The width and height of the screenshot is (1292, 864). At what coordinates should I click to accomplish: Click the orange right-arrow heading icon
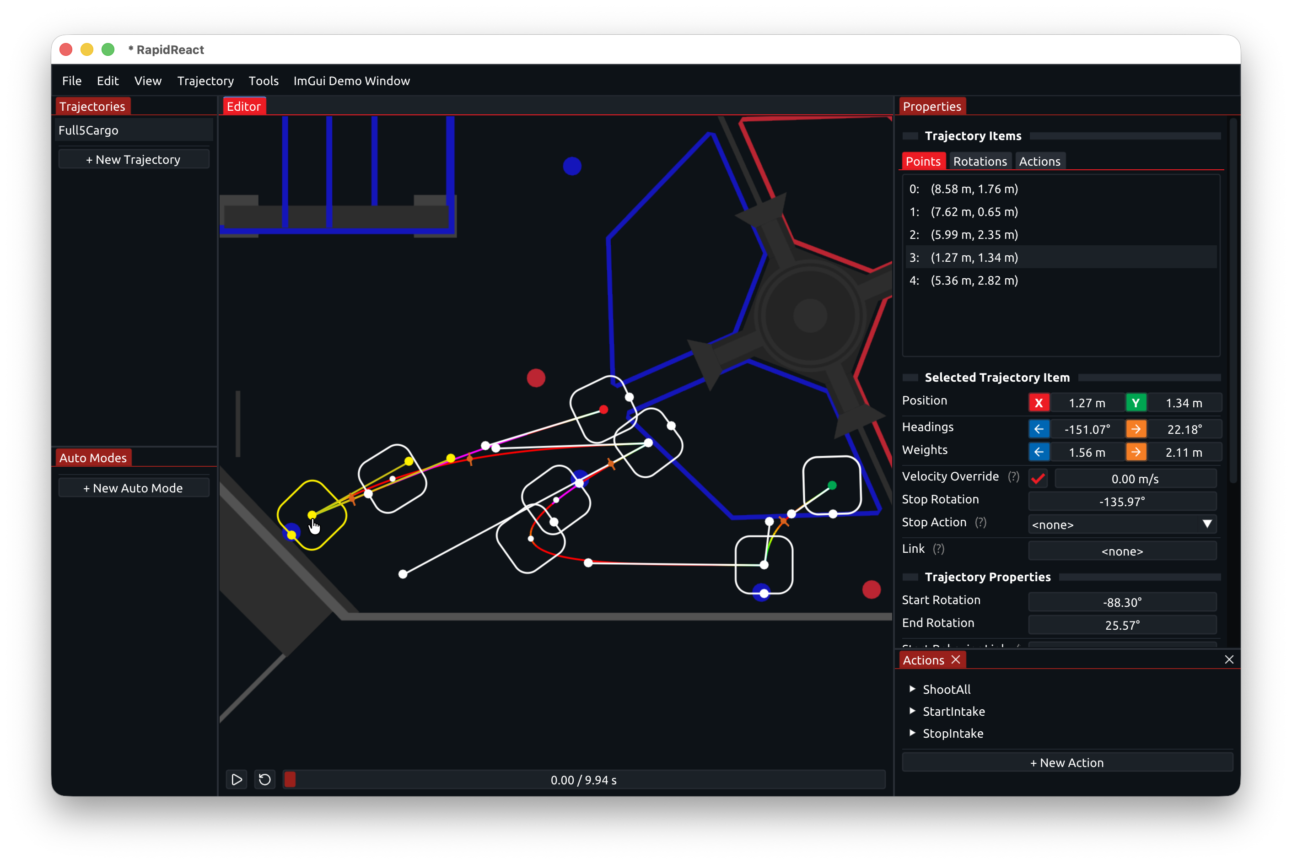pos(1136,429)
